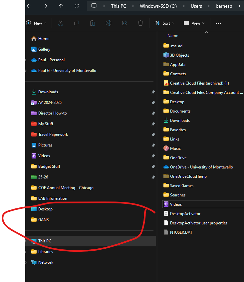This screenshot has width=244, height=282.
Task: Select the Documents folder in list
Action: pyautogui.click(x=177, y=111)
